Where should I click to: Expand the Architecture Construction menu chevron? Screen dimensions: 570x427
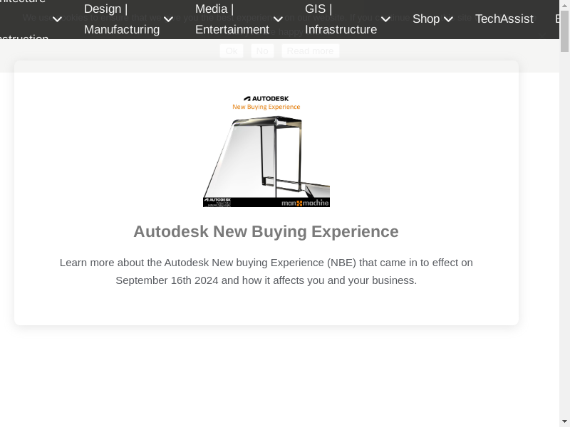[58, 19]
